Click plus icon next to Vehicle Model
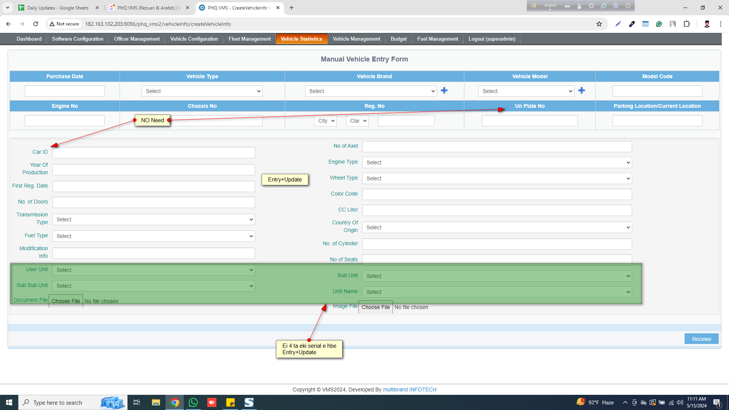 coord(582,90)
